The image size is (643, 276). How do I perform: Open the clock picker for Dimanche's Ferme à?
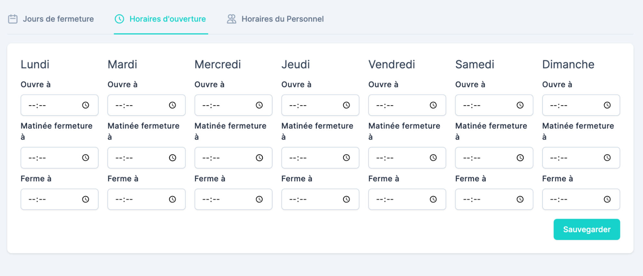pyautogui.click(x=607, y=199)
